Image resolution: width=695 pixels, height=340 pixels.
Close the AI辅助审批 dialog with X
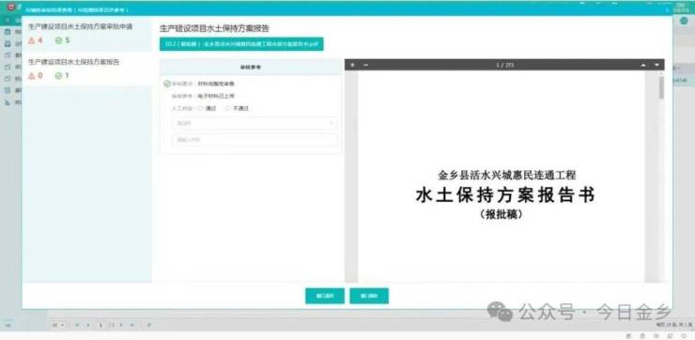click(668, 9)
